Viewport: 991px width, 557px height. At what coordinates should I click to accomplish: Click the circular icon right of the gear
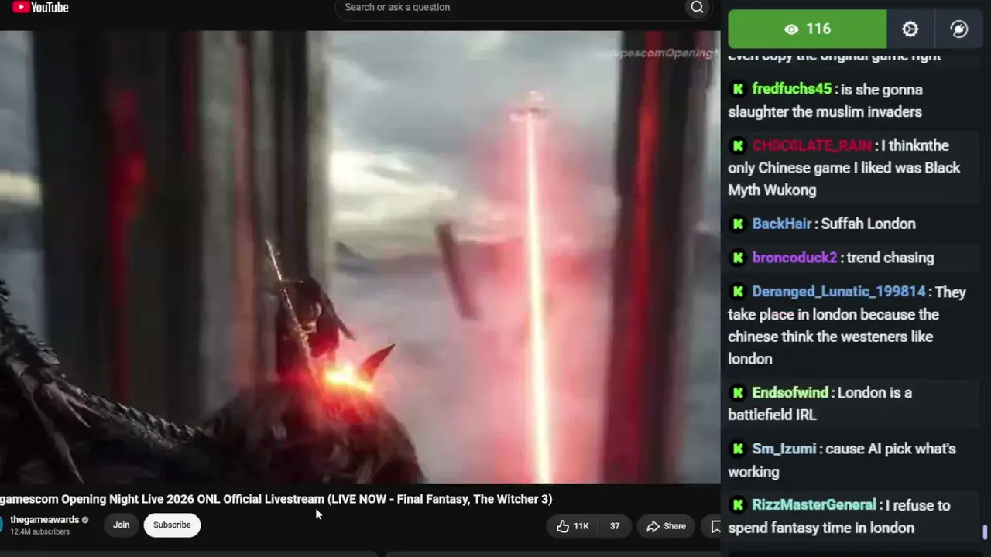(958, 29)
